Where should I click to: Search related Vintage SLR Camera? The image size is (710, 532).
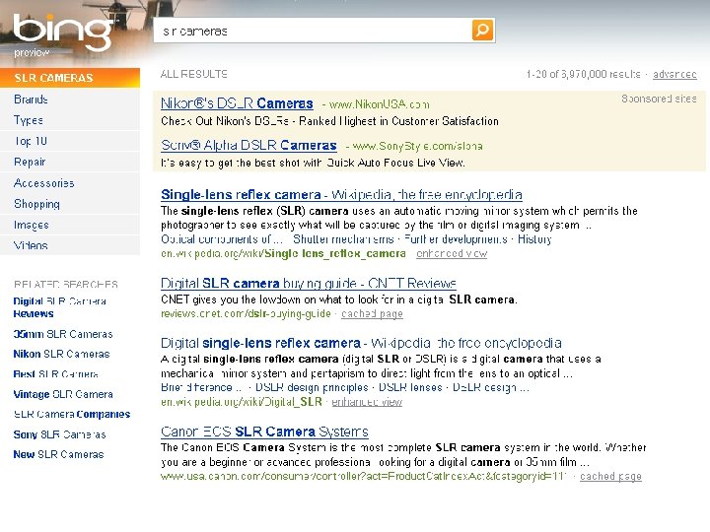coord(63,394)
